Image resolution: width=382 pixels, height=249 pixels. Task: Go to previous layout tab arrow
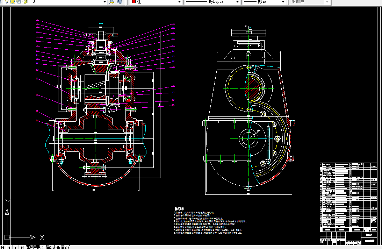9,247
